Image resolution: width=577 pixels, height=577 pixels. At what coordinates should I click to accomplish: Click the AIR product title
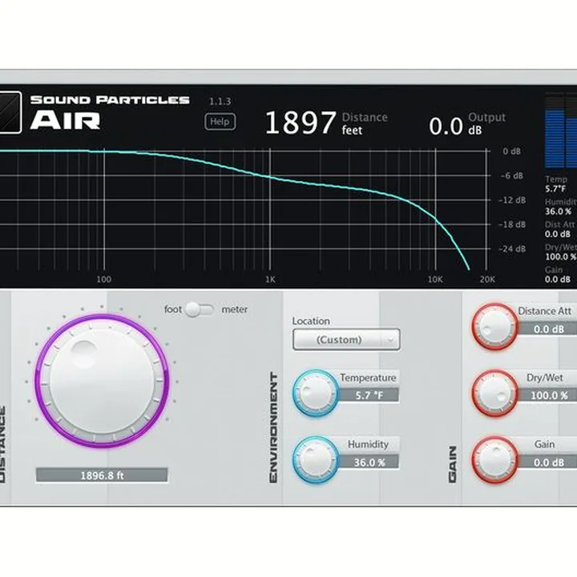coord(65,120)
